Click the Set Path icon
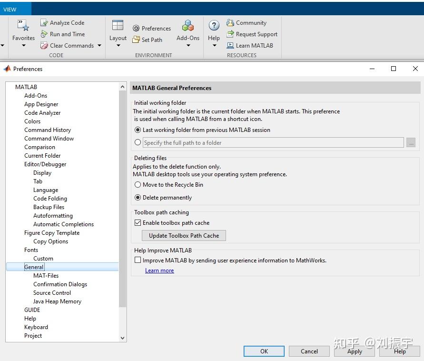 [135, 40]
